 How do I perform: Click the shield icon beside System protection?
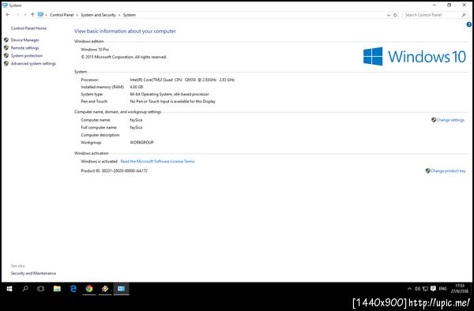6,55
